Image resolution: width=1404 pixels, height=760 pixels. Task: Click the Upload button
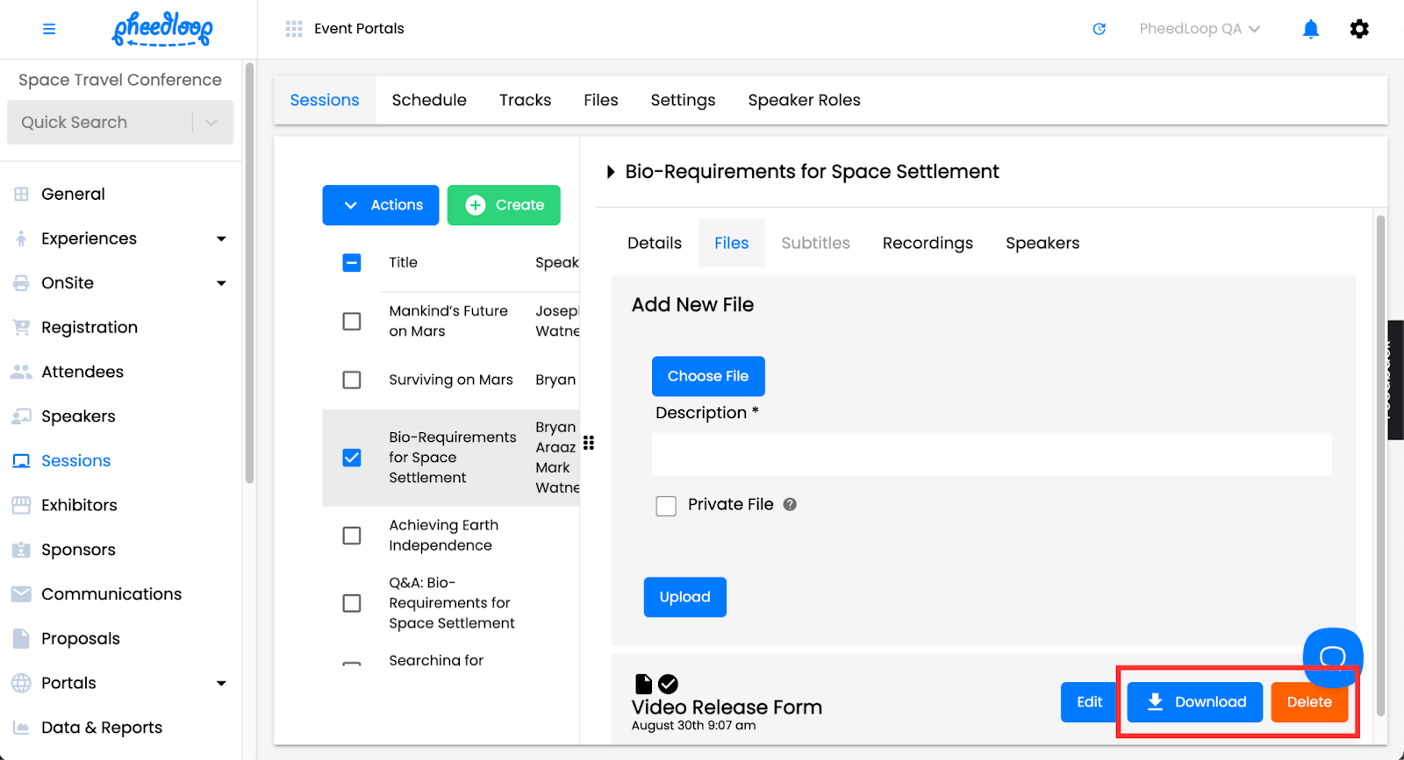pyautogui.click(x=685, y=597)
